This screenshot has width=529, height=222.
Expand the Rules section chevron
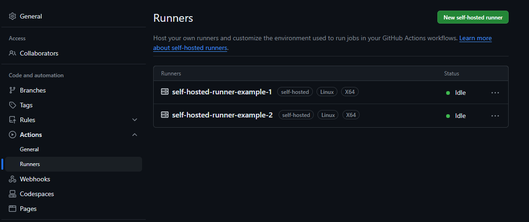[x=135, y=120]
